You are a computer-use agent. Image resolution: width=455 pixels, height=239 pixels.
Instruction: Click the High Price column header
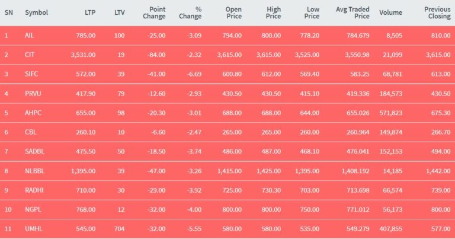(273, 13)
